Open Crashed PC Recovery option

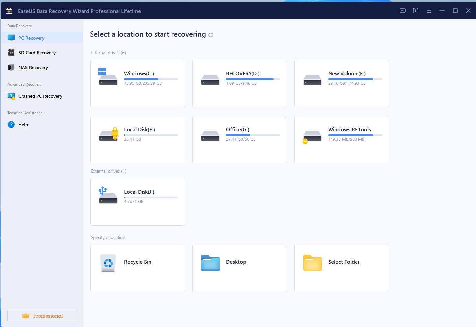(x=40, y=96)
